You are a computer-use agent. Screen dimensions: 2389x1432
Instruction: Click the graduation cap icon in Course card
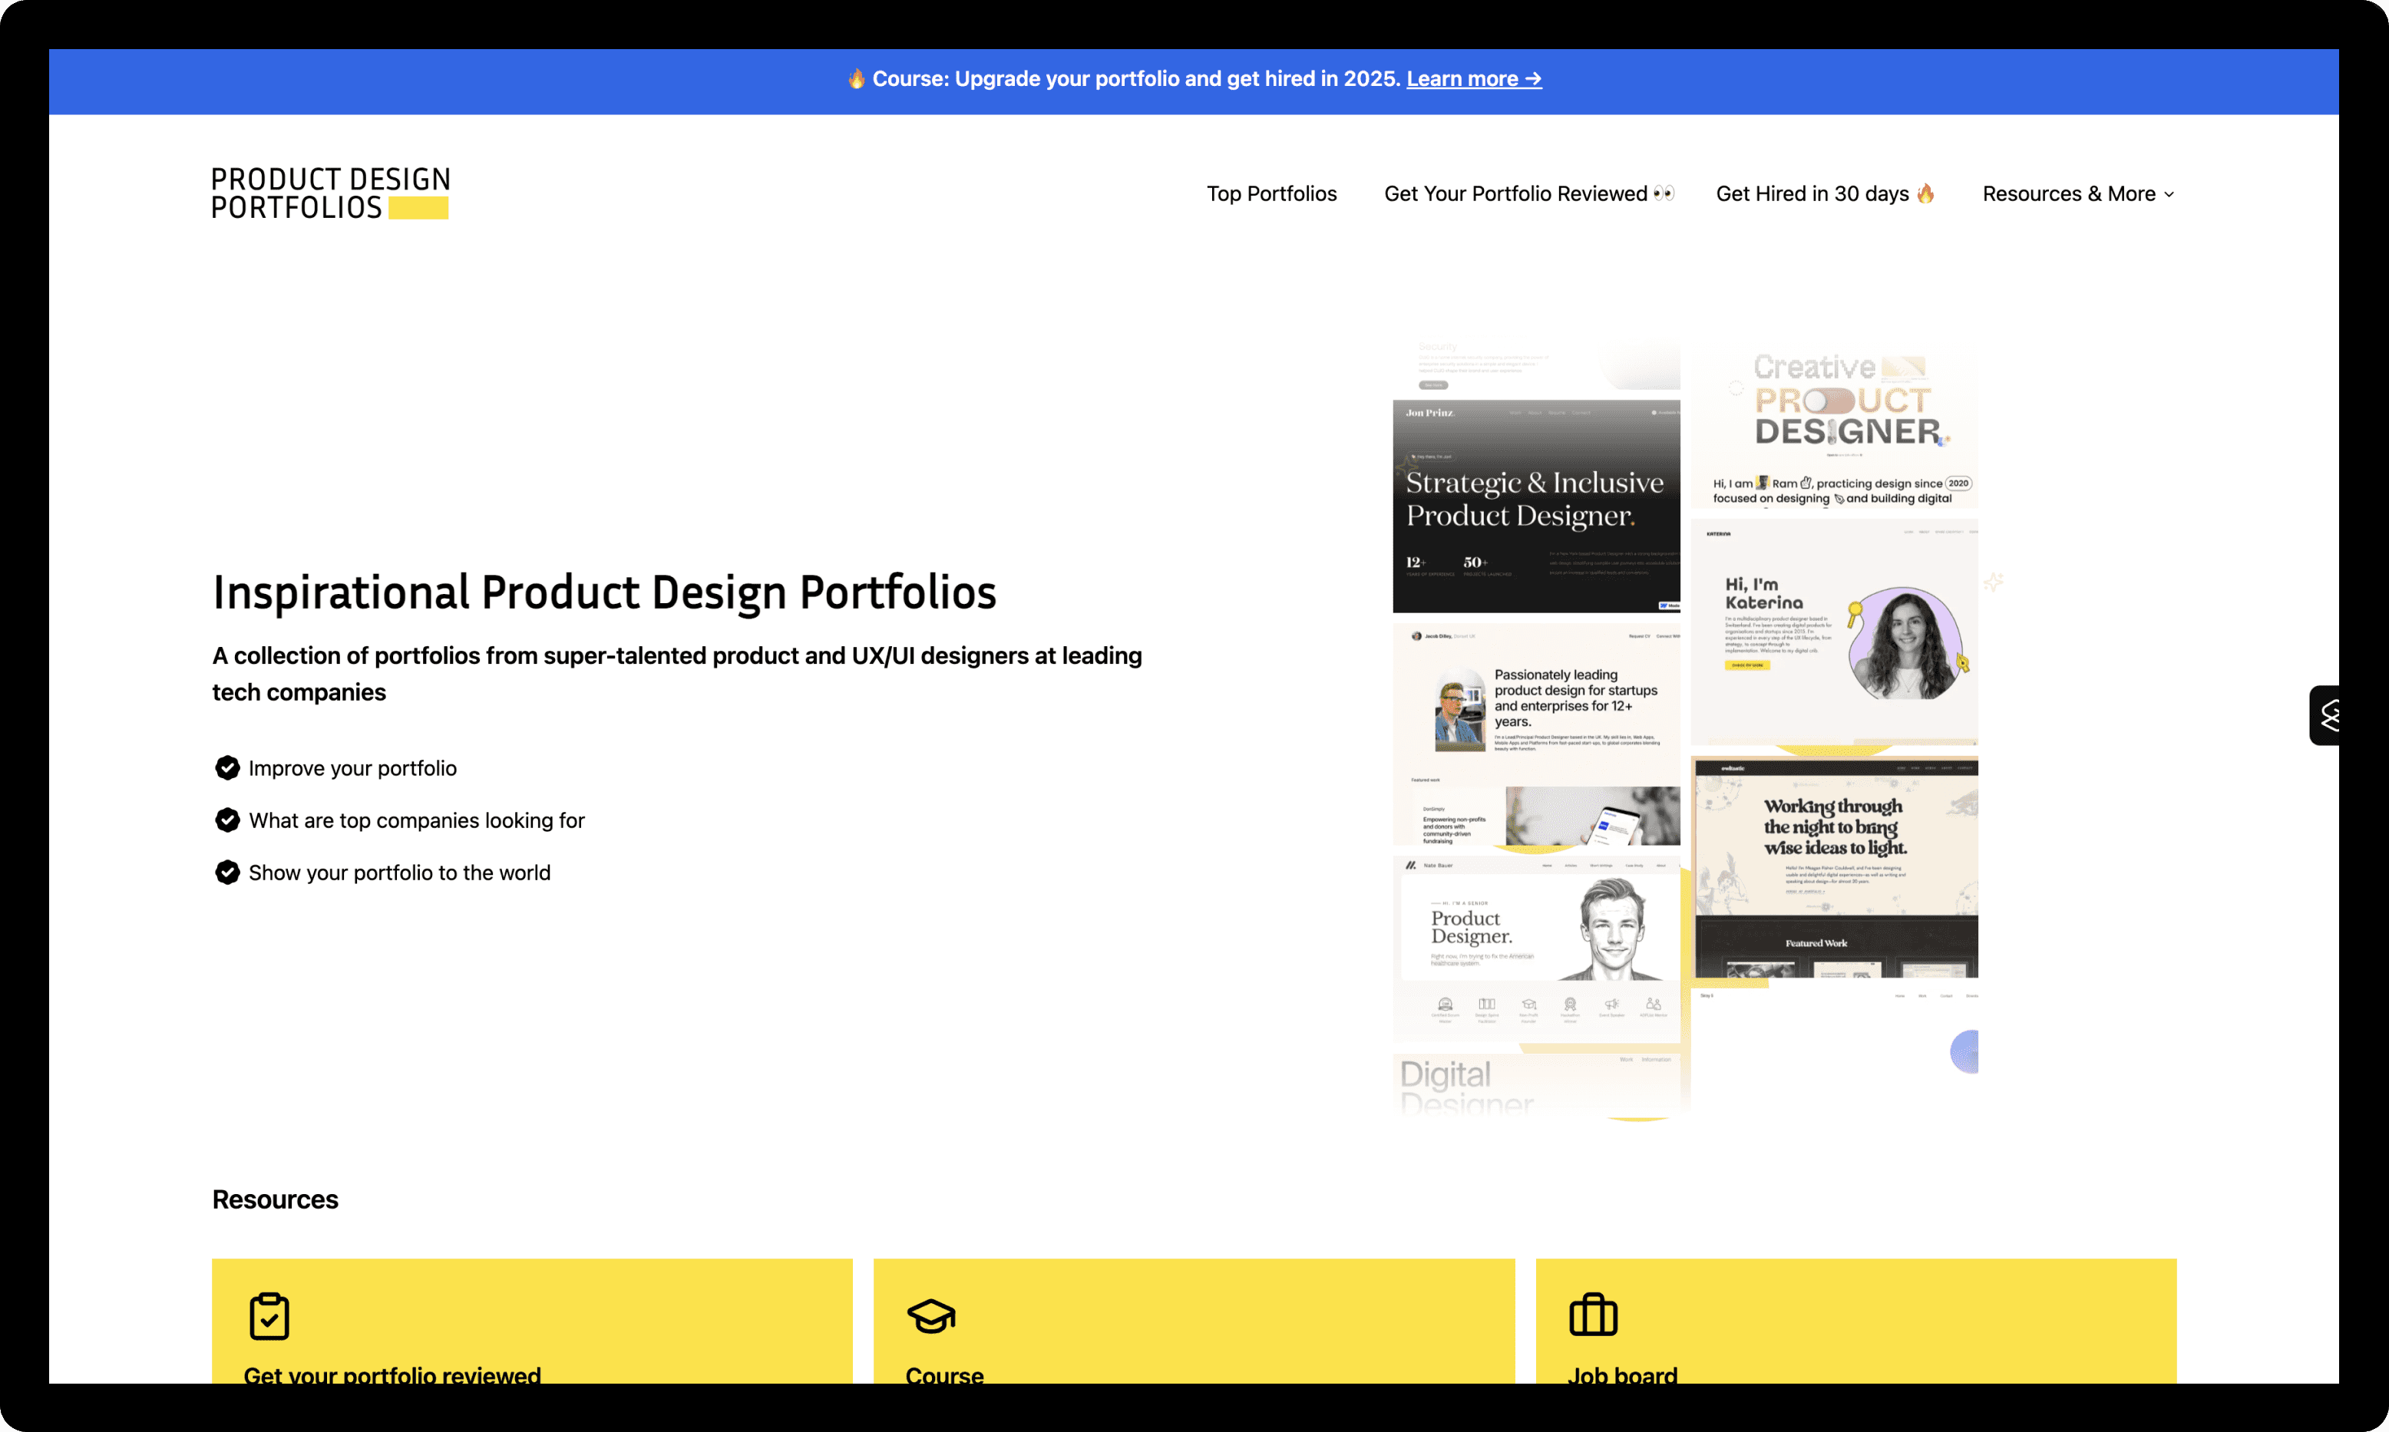pos(931,1316)
